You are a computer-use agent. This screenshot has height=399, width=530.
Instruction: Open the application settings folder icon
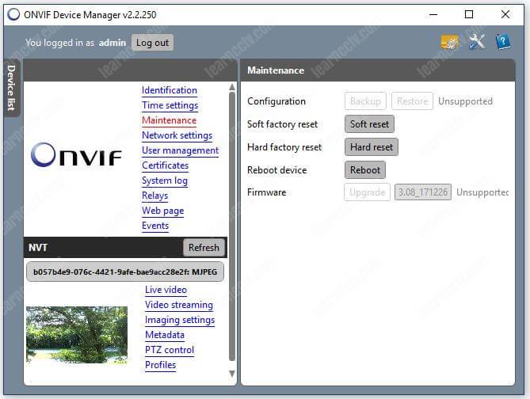pos(450,42)
